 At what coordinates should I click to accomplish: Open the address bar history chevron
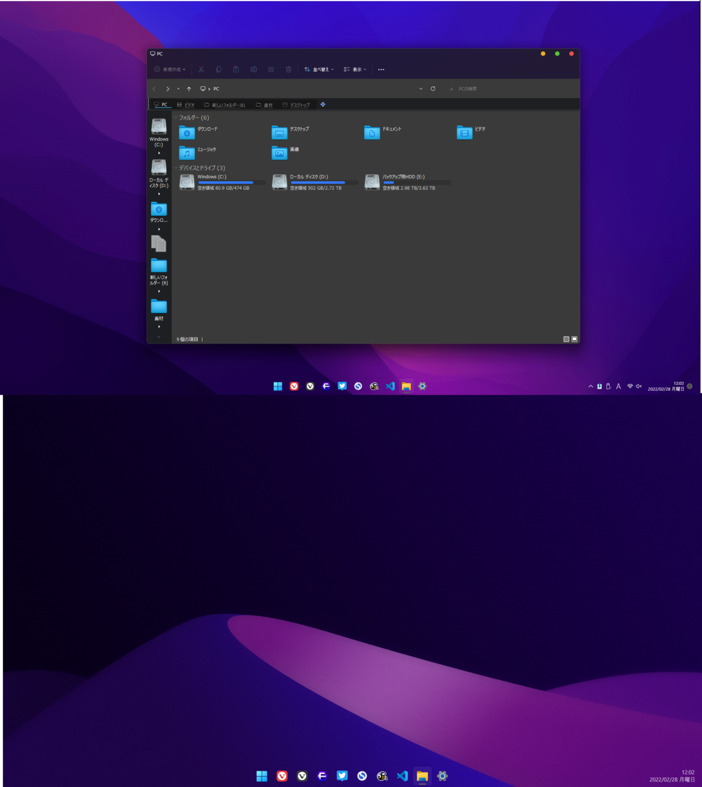pyautogui.click(x=421, y=89)
